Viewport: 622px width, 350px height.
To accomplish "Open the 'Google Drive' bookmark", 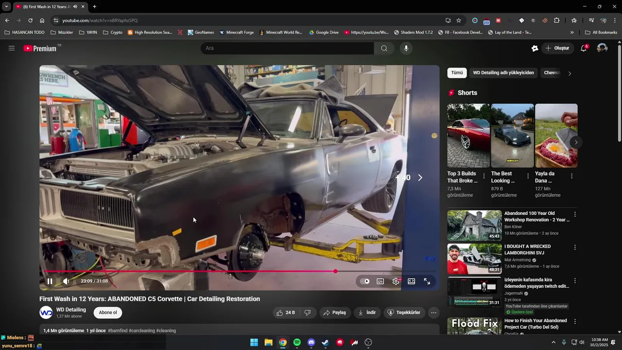I will point(324,33).
